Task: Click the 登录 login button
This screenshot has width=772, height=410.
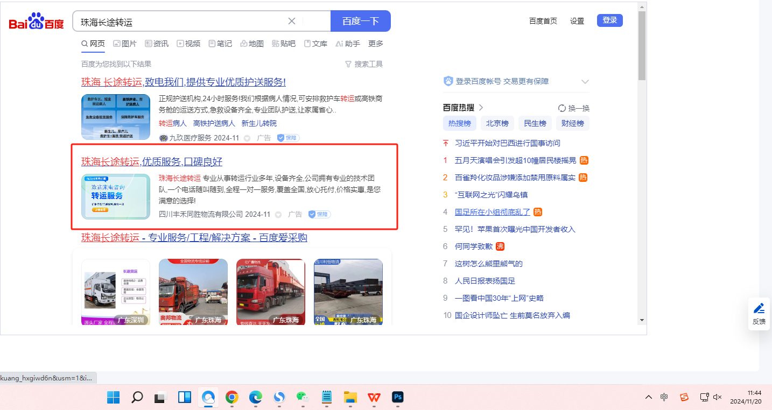Action: 610,20
